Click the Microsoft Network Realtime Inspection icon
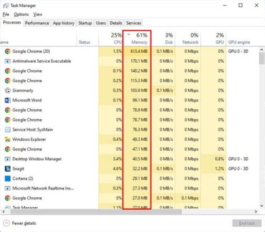The image size is (265, 232). coord(8,188)
